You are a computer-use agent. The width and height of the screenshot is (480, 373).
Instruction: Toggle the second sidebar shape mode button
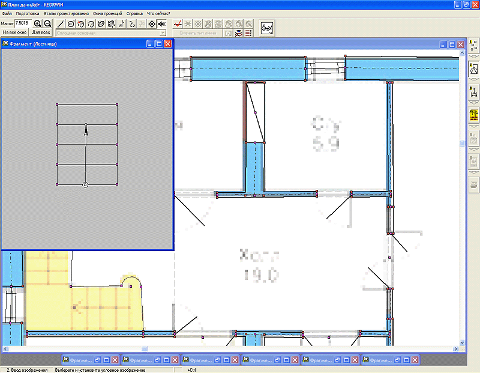(x=473, y=68)
